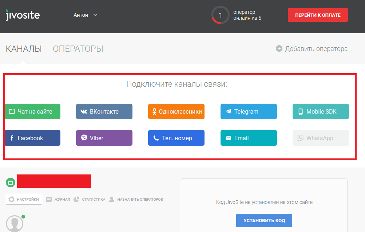
Task: Connect the Чат на сайте channel
Action: (33, 111)
